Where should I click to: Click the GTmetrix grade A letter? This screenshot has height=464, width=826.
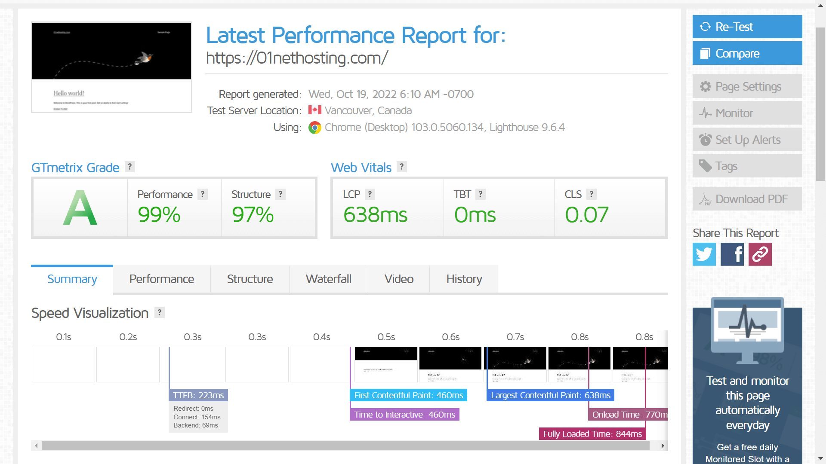pos(80,208)
